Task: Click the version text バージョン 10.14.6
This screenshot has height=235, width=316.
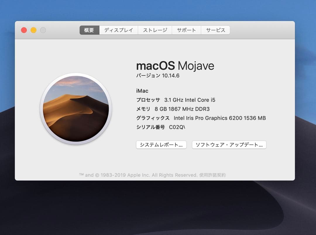Action: point(158,76)
